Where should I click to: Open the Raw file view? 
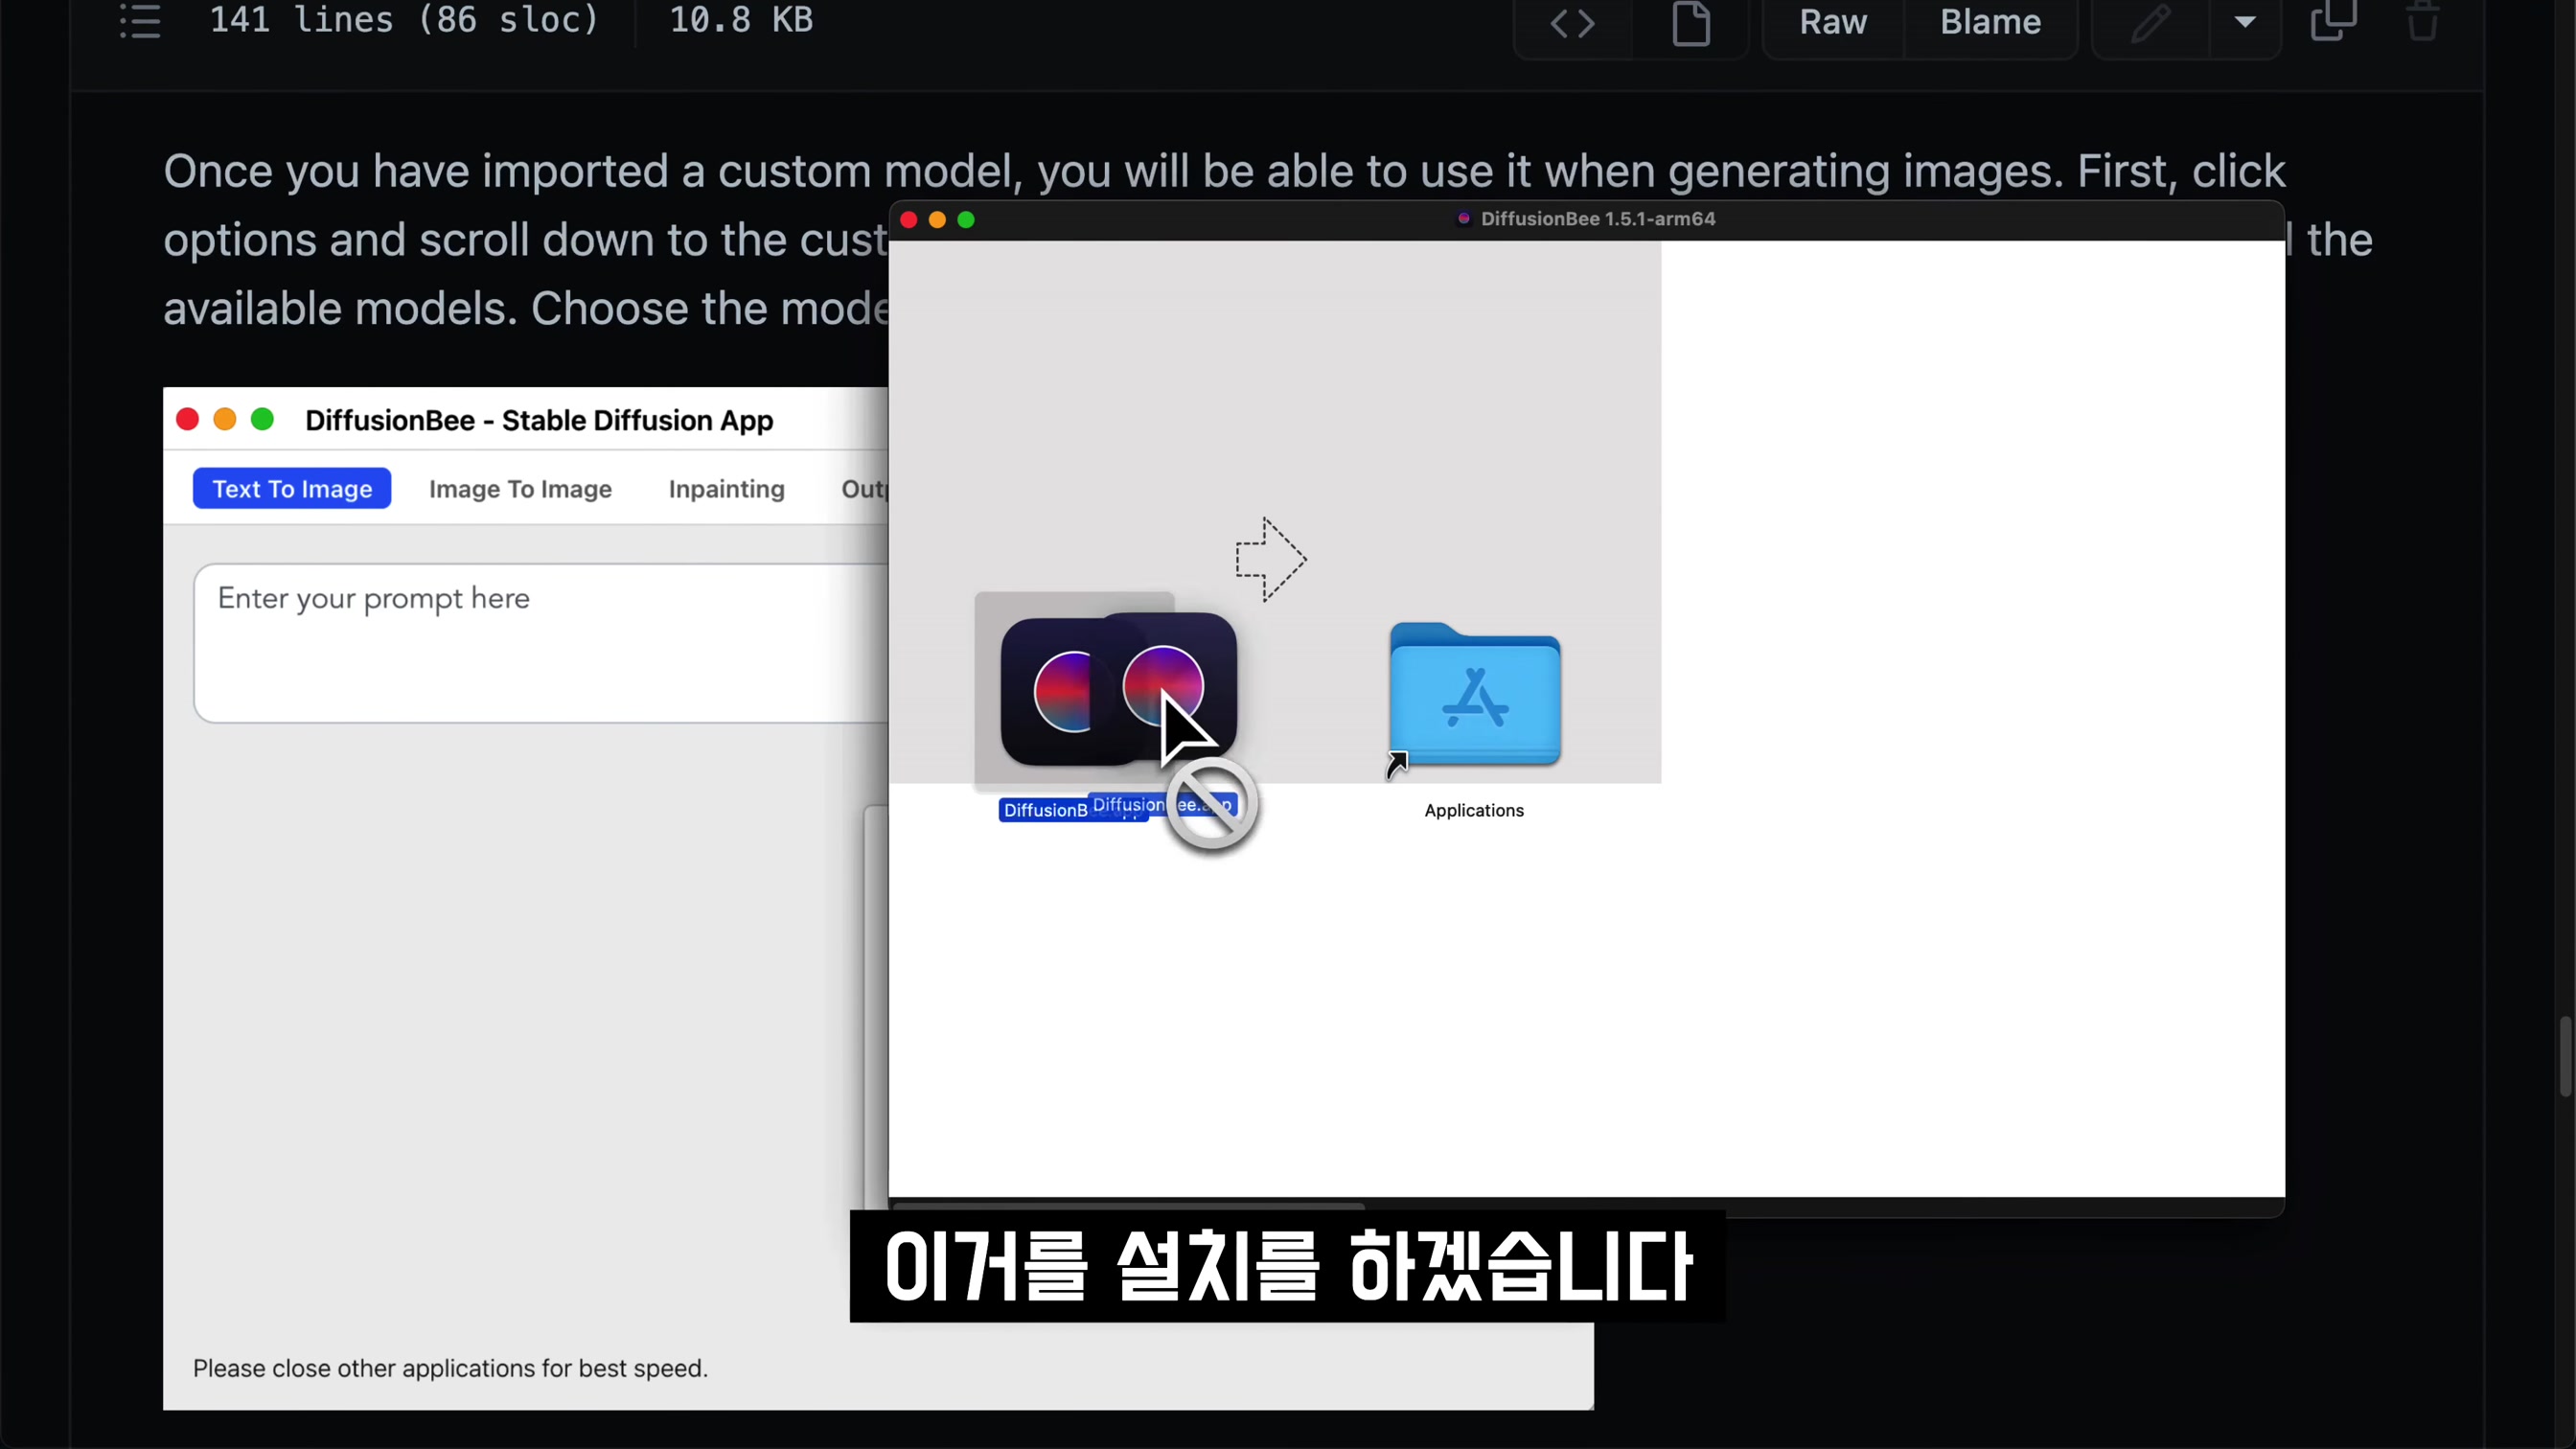[x=1833, y=22]
